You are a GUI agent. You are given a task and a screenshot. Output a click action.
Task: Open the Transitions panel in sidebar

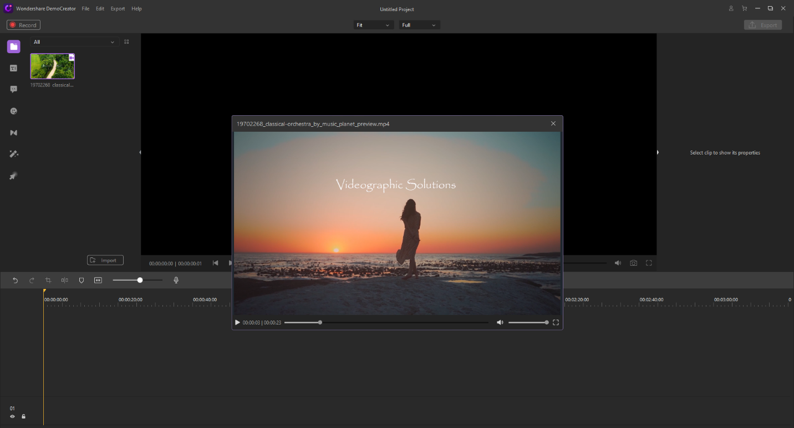(14, 133)
